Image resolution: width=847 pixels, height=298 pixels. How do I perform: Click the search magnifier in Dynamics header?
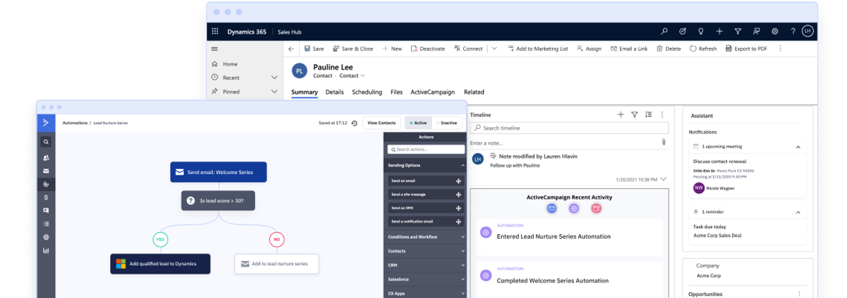pyautogui.click(x=664, y=31)
